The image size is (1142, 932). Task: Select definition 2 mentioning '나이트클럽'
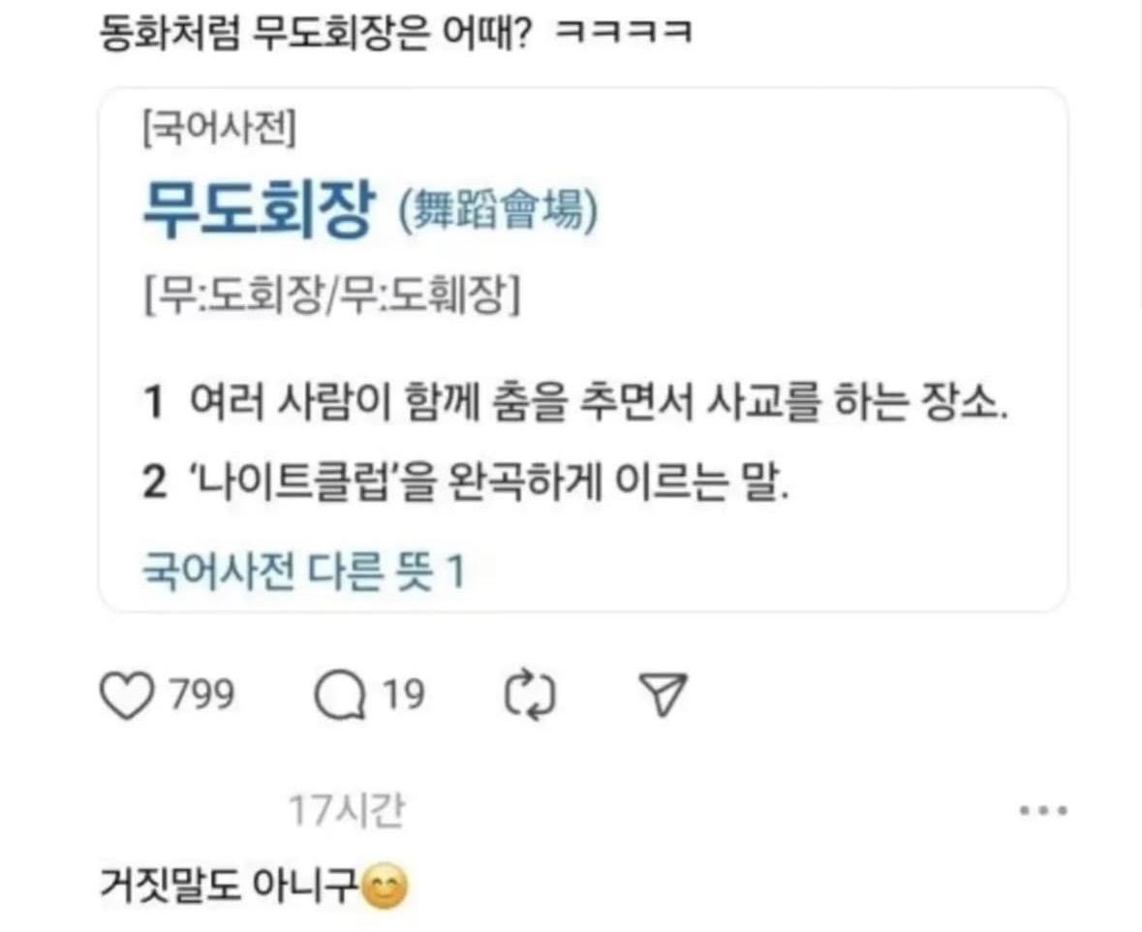click(x=466, y=482)
